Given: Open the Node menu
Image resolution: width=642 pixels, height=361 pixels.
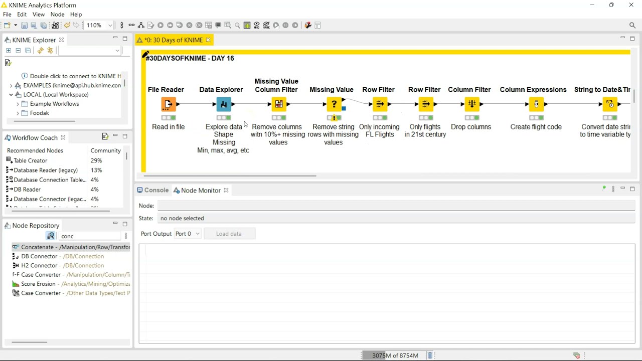Looking at the screenshot, I should pyautogui.click(x=57, y=15).
